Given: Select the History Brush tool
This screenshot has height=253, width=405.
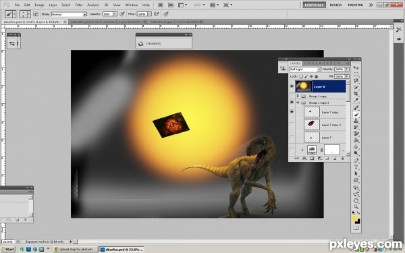Looking at the screenshot, I should pos(356,128).
